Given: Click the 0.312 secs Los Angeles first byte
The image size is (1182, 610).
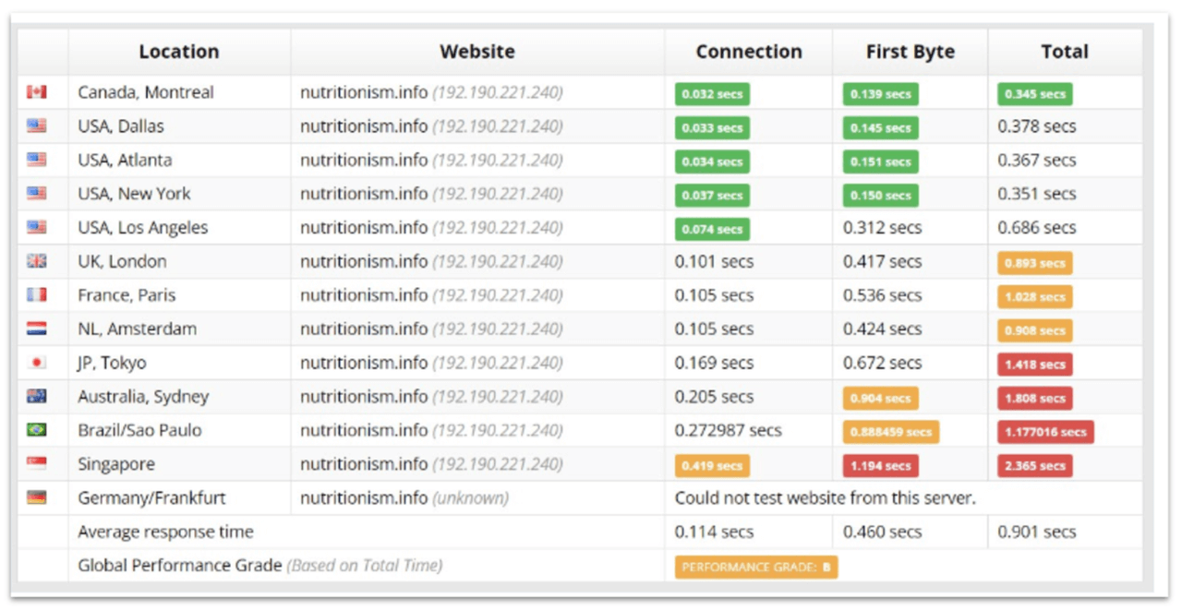Looking at the screenshot, I should coord(883,228).
